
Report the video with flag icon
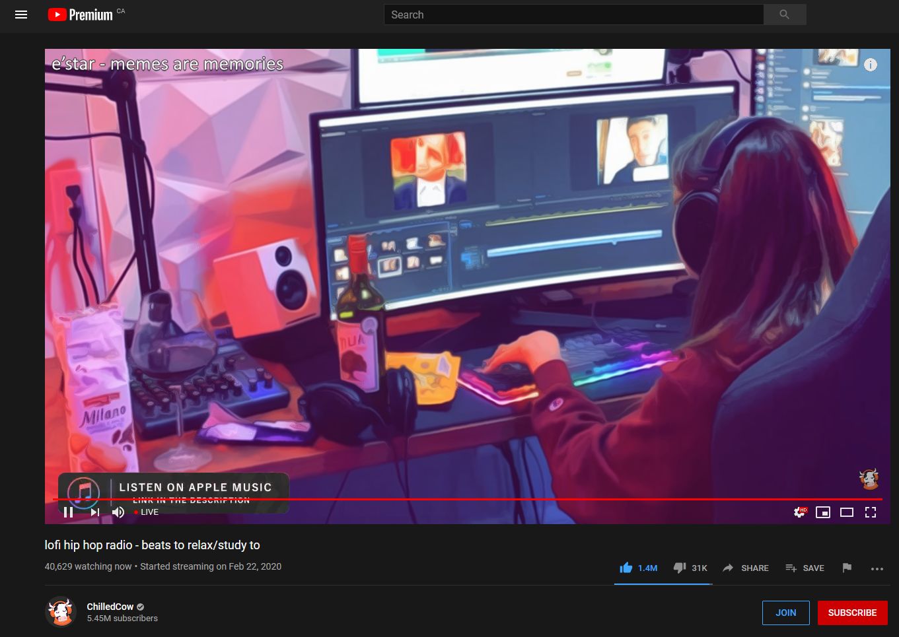click(847, 568)
